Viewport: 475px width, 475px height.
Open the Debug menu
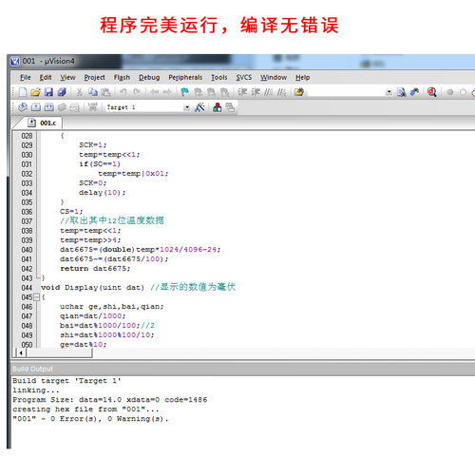(x=149, y=77)
